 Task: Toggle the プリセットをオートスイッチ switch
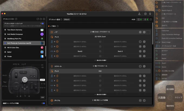[x=42, y=23]
